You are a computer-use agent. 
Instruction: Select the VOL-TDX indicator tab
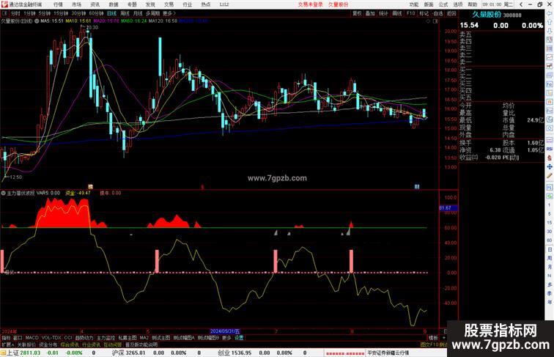[51, 338]
